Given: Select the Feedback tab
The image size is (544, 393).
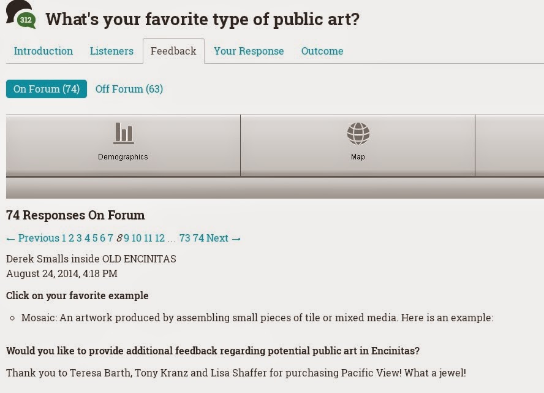Looking at the screenshot, I should [x=173, y=51].
